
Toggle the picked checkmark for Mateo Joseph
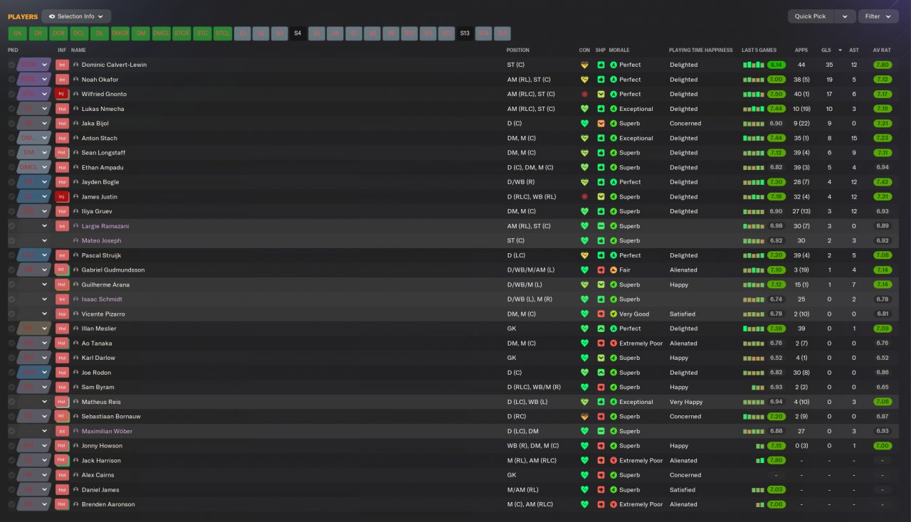[11, 241]
